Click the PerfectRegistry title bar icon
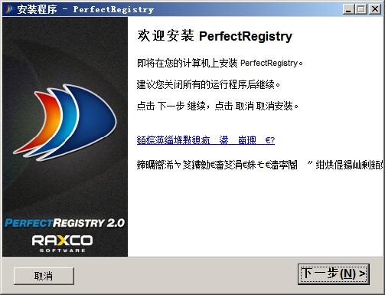This screenshot has height=295, width=385. (x=9, y=9)
